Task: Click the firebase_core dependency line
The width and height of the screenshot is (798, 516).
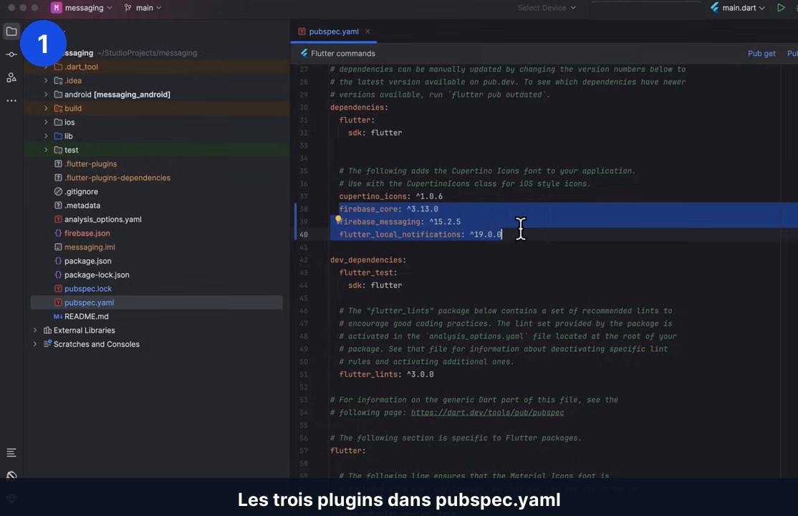Action: (388, 209)
